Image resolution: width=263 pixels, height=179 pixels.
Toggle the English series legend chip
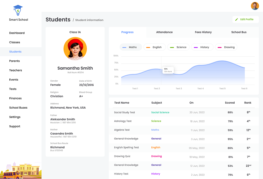(x=155, y=47)
